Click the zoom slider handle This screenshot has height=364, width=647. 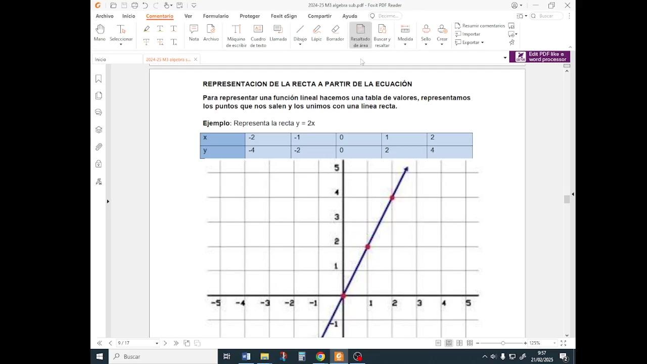[503, 343]
